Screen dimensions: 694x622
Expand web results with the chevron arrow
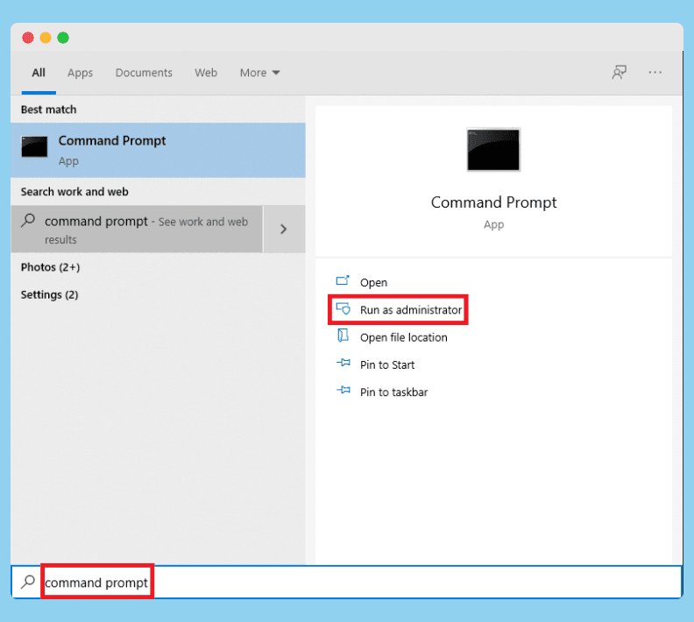(284, 229)
